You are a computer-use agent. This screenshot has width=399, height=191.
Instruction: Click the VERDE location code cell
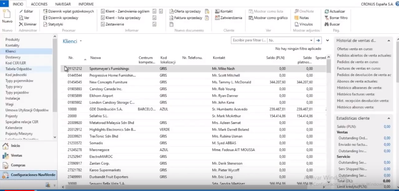point(164,130)
